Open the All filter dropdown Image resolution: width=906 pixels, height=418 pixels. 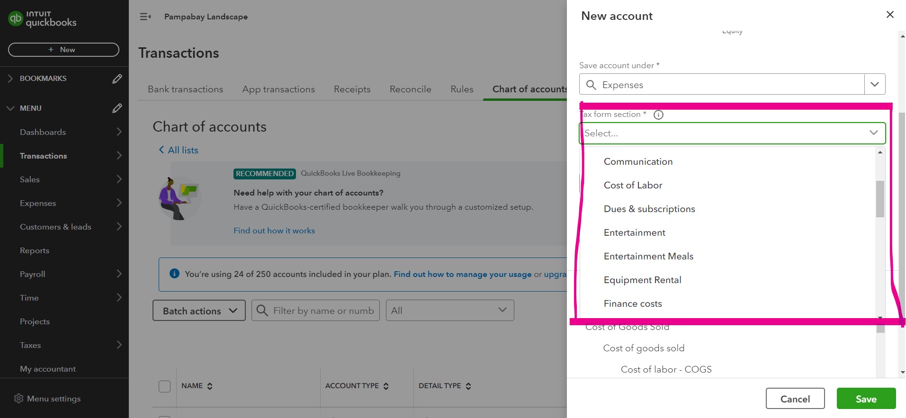pyautogui.click(x=449, y=311)
